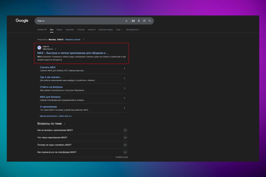Switch to the Картинки tab
This screenshot has width=266, height=177.
tap(70, 30)
